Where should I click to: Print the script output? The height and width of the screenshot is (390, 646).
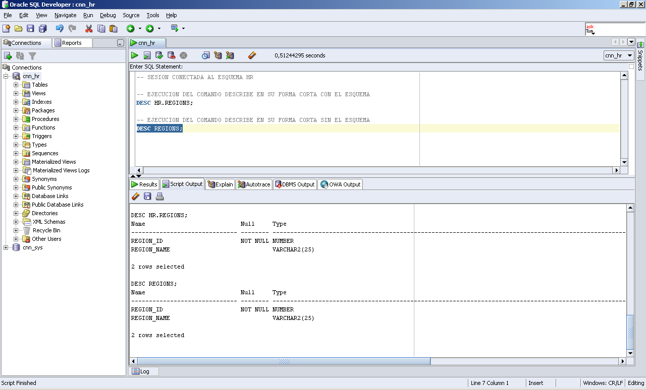click(160, 197)
